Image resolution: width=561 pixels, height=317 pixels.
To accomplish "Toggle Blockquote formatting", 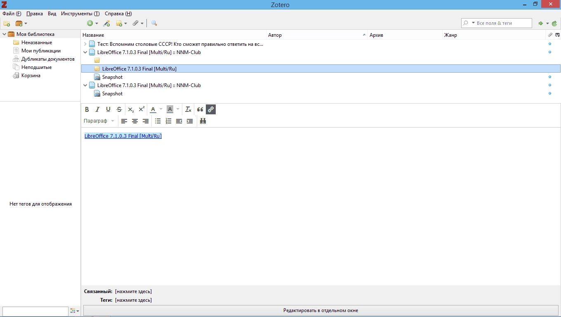I will click(x=200, y=109).
